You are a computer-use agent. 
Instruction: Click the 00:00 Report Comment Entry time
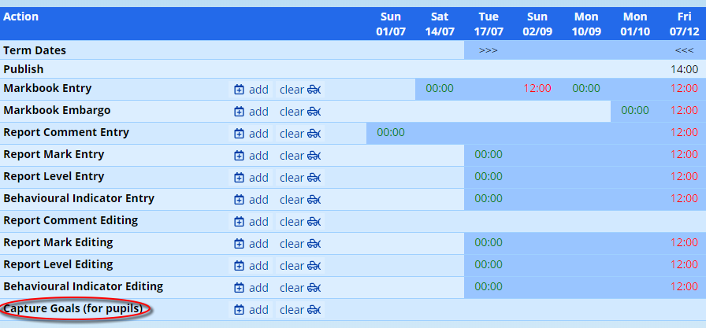pyautogui.click(x=390, y=133)
